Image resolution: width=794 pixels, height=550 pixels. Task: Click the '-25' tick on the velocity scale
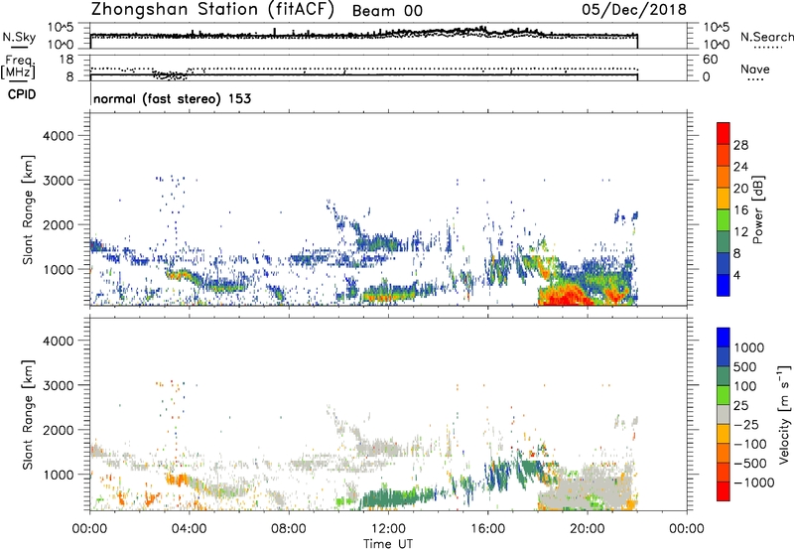(746, 424)
